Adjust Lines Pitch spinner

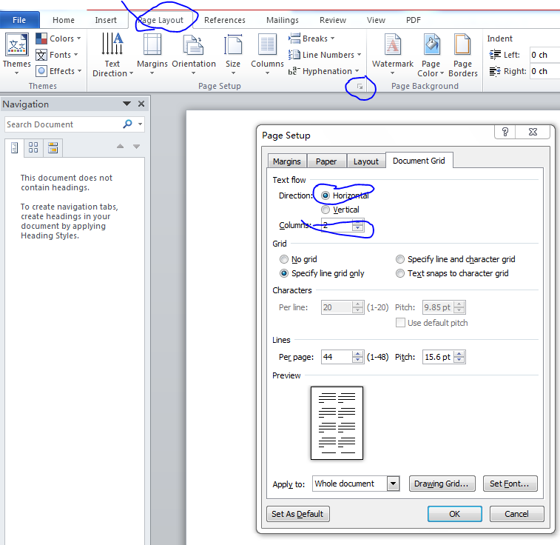coord(459,357)
